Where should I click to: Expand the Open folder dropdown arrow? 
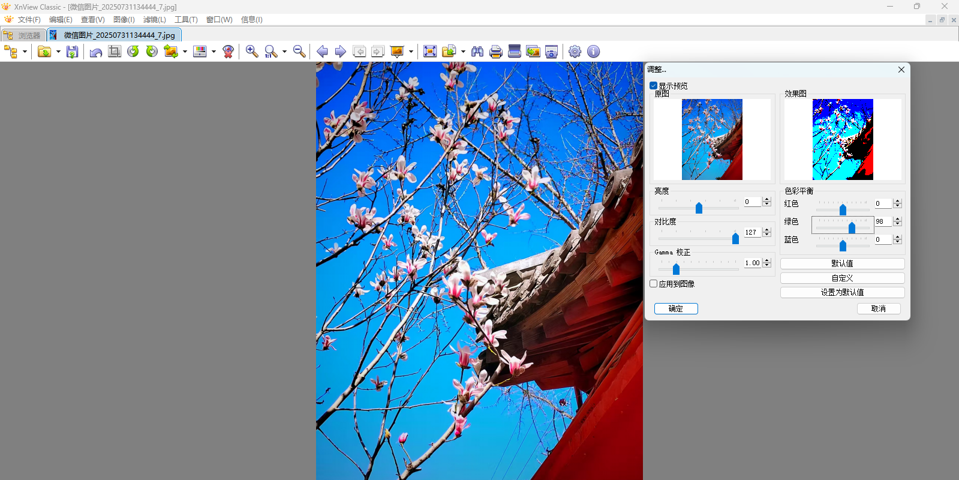(x=58, y=52)
